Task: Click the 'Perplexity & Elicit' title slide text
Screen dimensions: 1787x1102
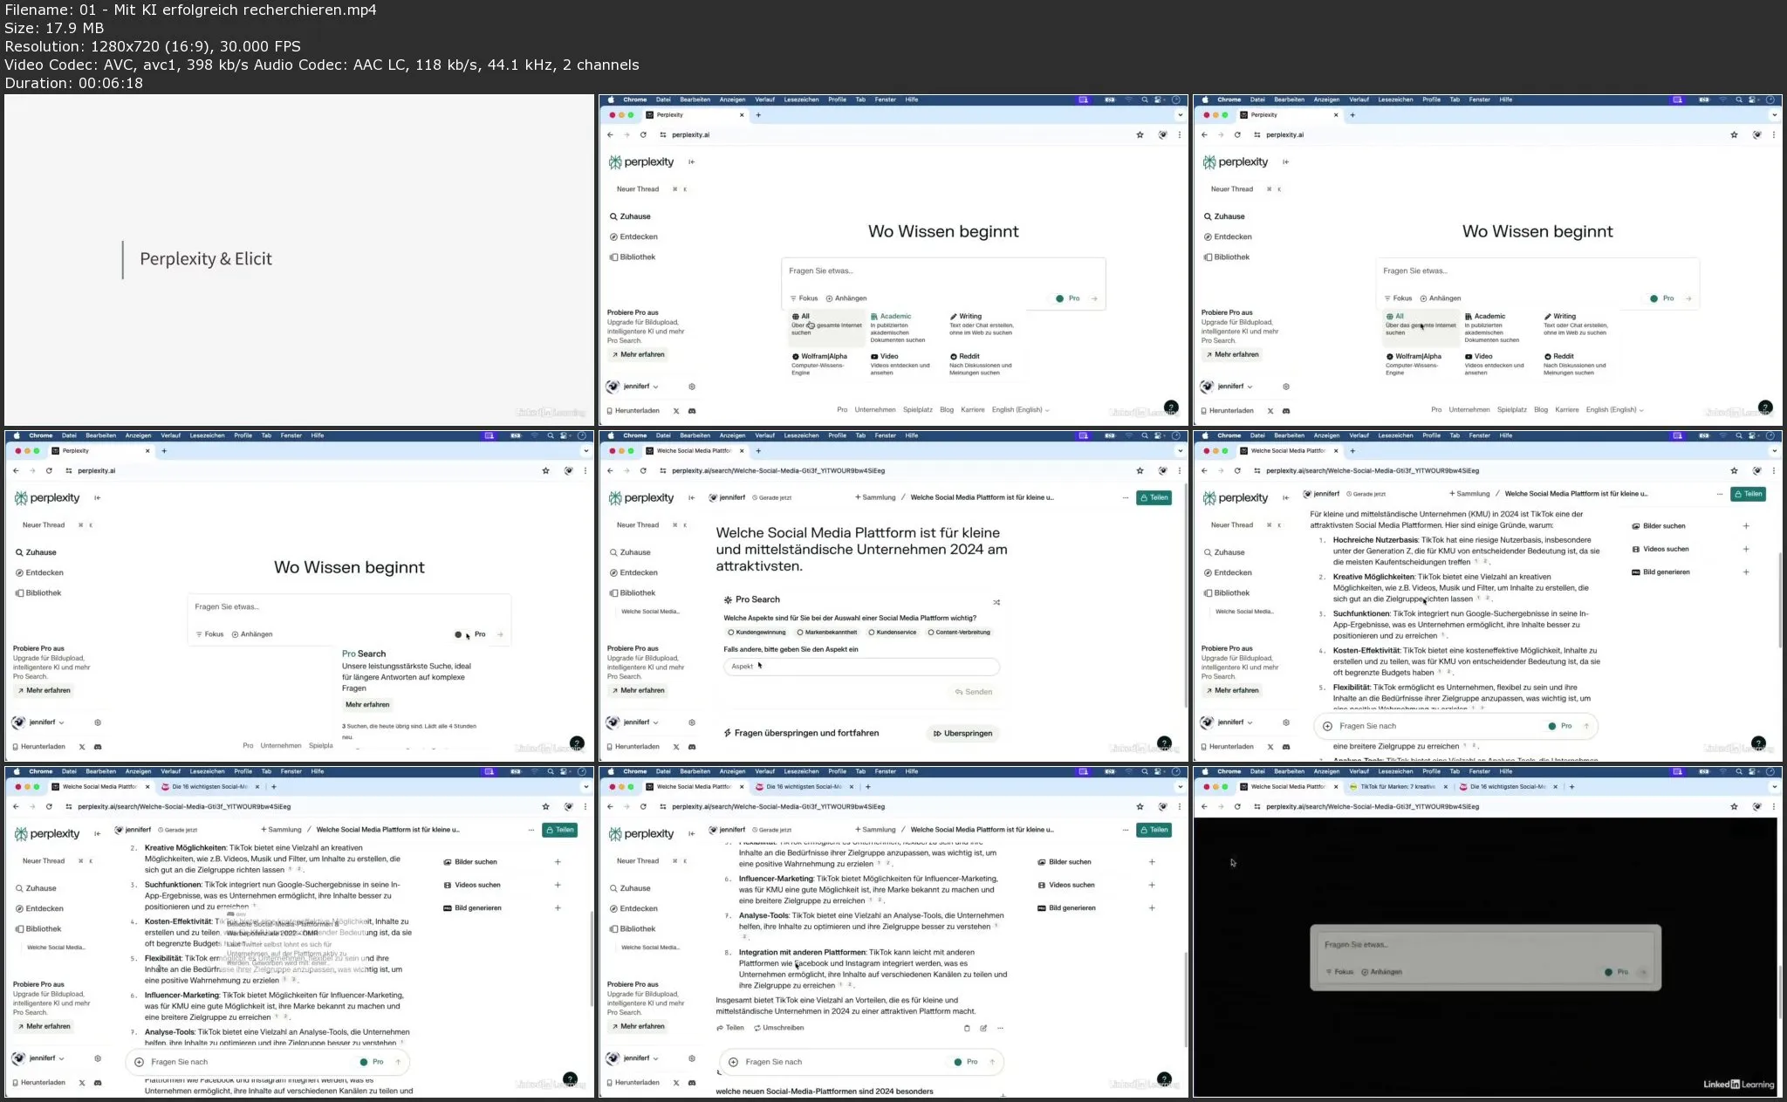Action: click(x=206, y=259)
